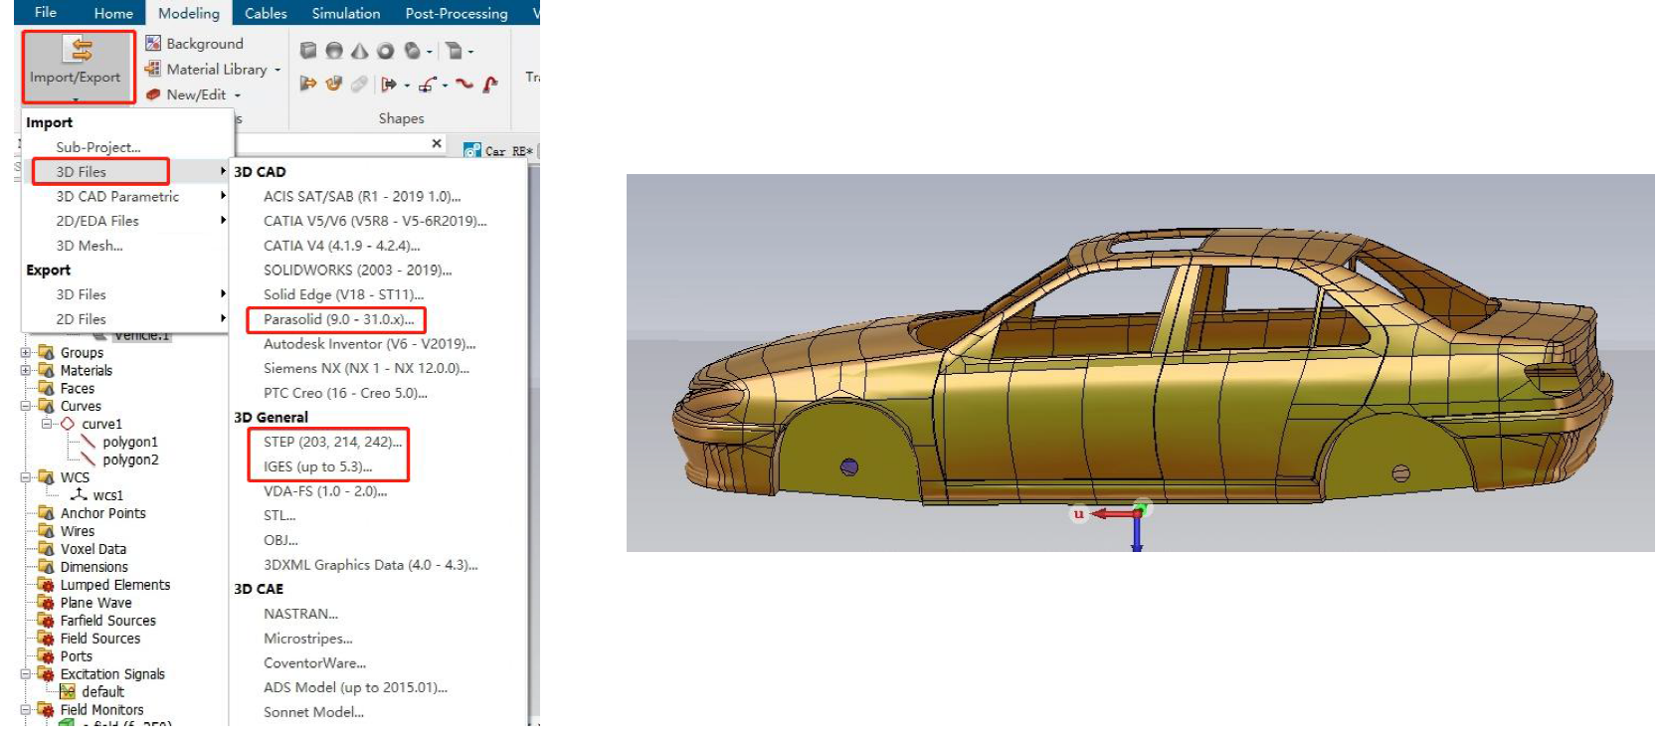Click the curves tool icon
This screenshot has height=741, width=1660.
[427, 85]
